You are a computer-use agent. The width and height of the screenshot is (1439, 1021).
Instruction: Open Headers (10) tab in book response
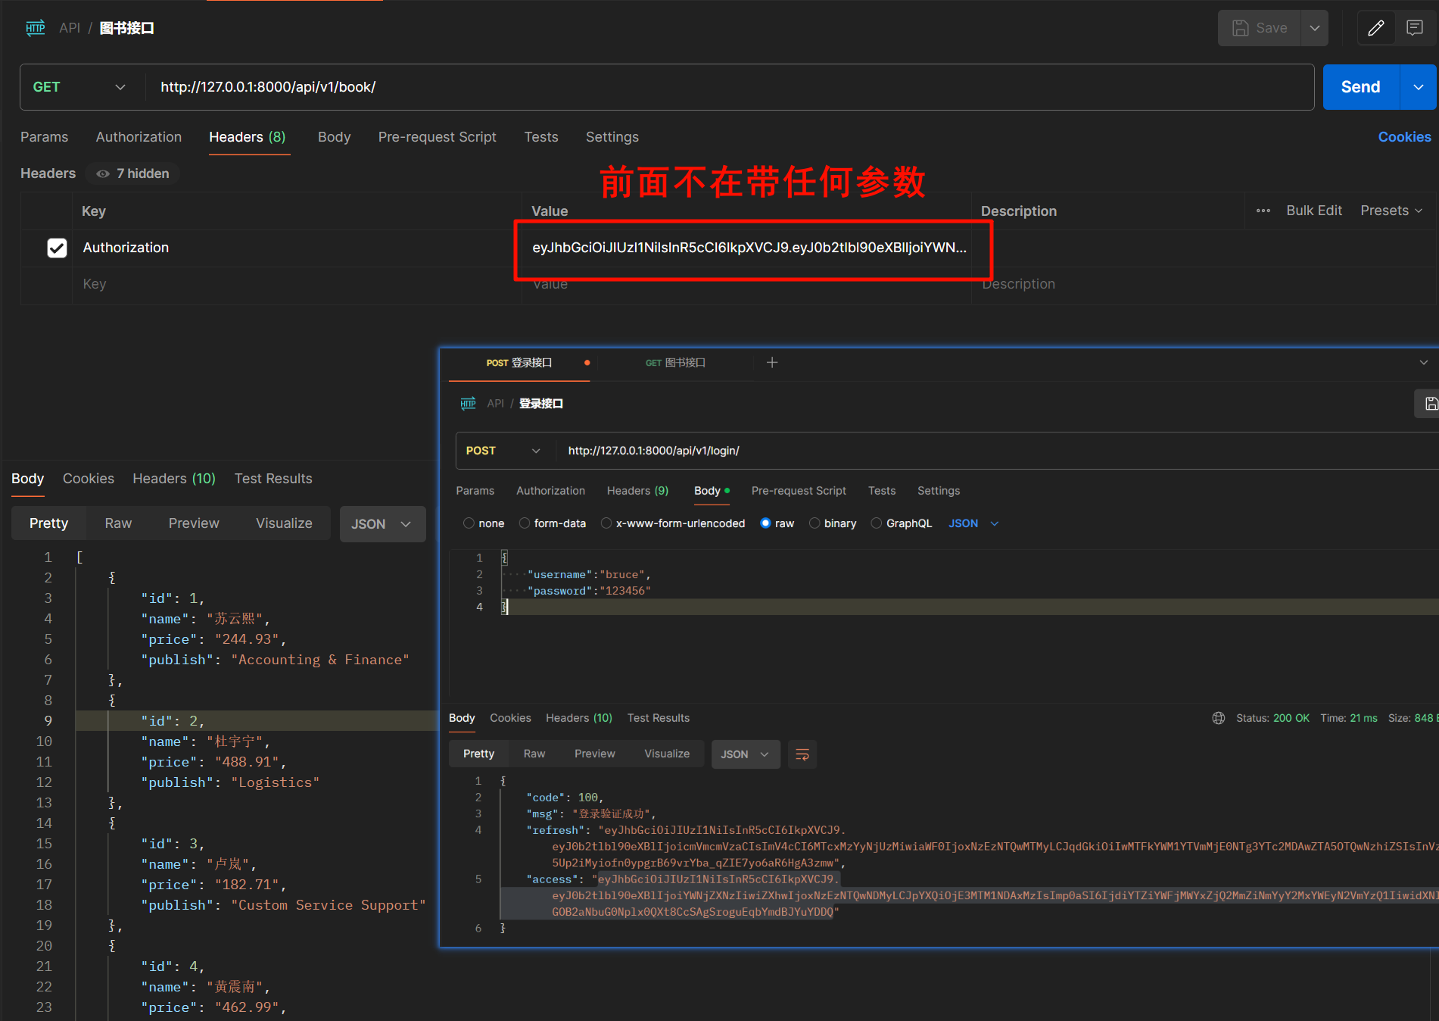tap(174, 479)
